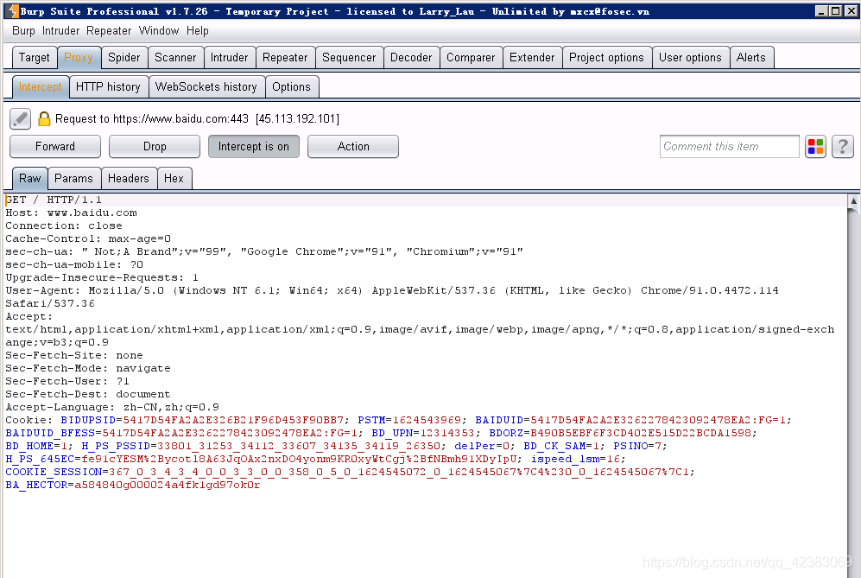The height and width of the screenshot is (578, 861).
Task: Switch to the Spider tab
Action: [x=123, y=58]
